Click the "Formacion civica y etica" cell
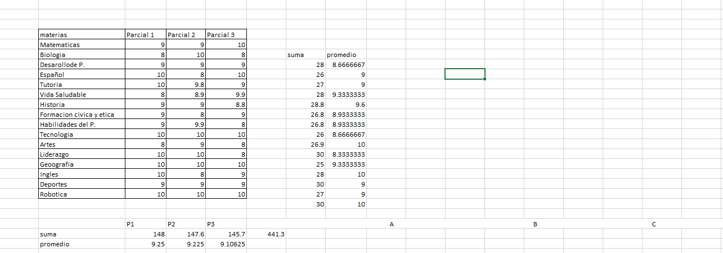The width and height of the screenshot is (723, 253). tap(82, 115)
